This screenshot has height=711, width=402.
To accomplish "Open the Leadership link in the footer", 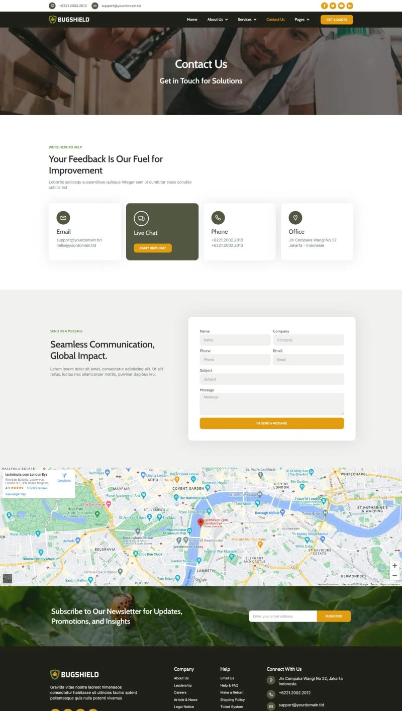I will [183, 685].
